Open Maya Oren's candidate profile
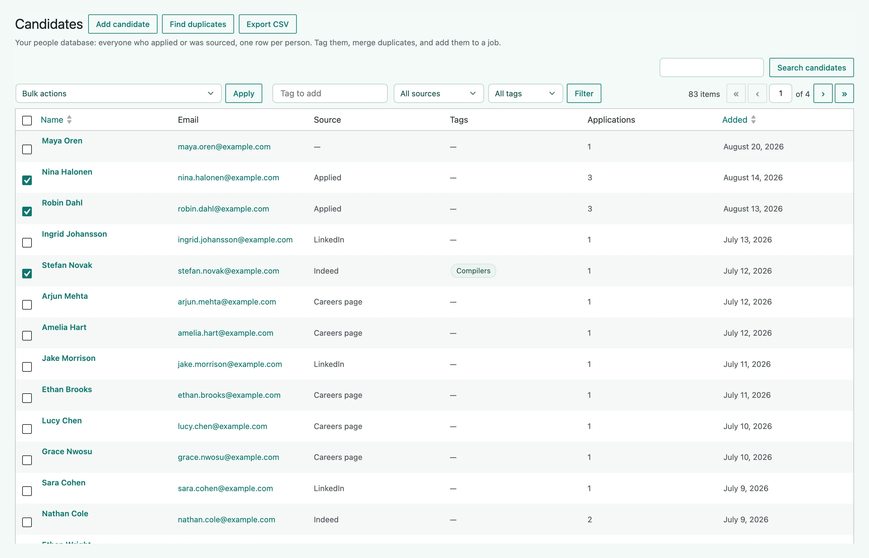 pyautogui.click(x=62, y=141)
